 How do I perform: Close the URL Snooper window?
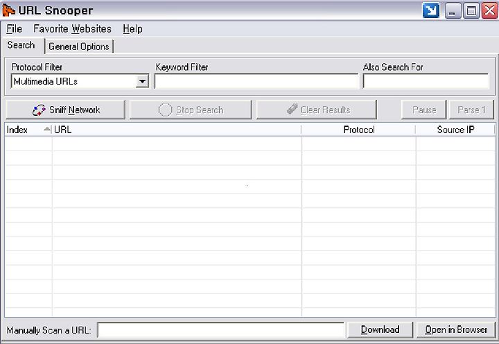[x=489, y=11]
